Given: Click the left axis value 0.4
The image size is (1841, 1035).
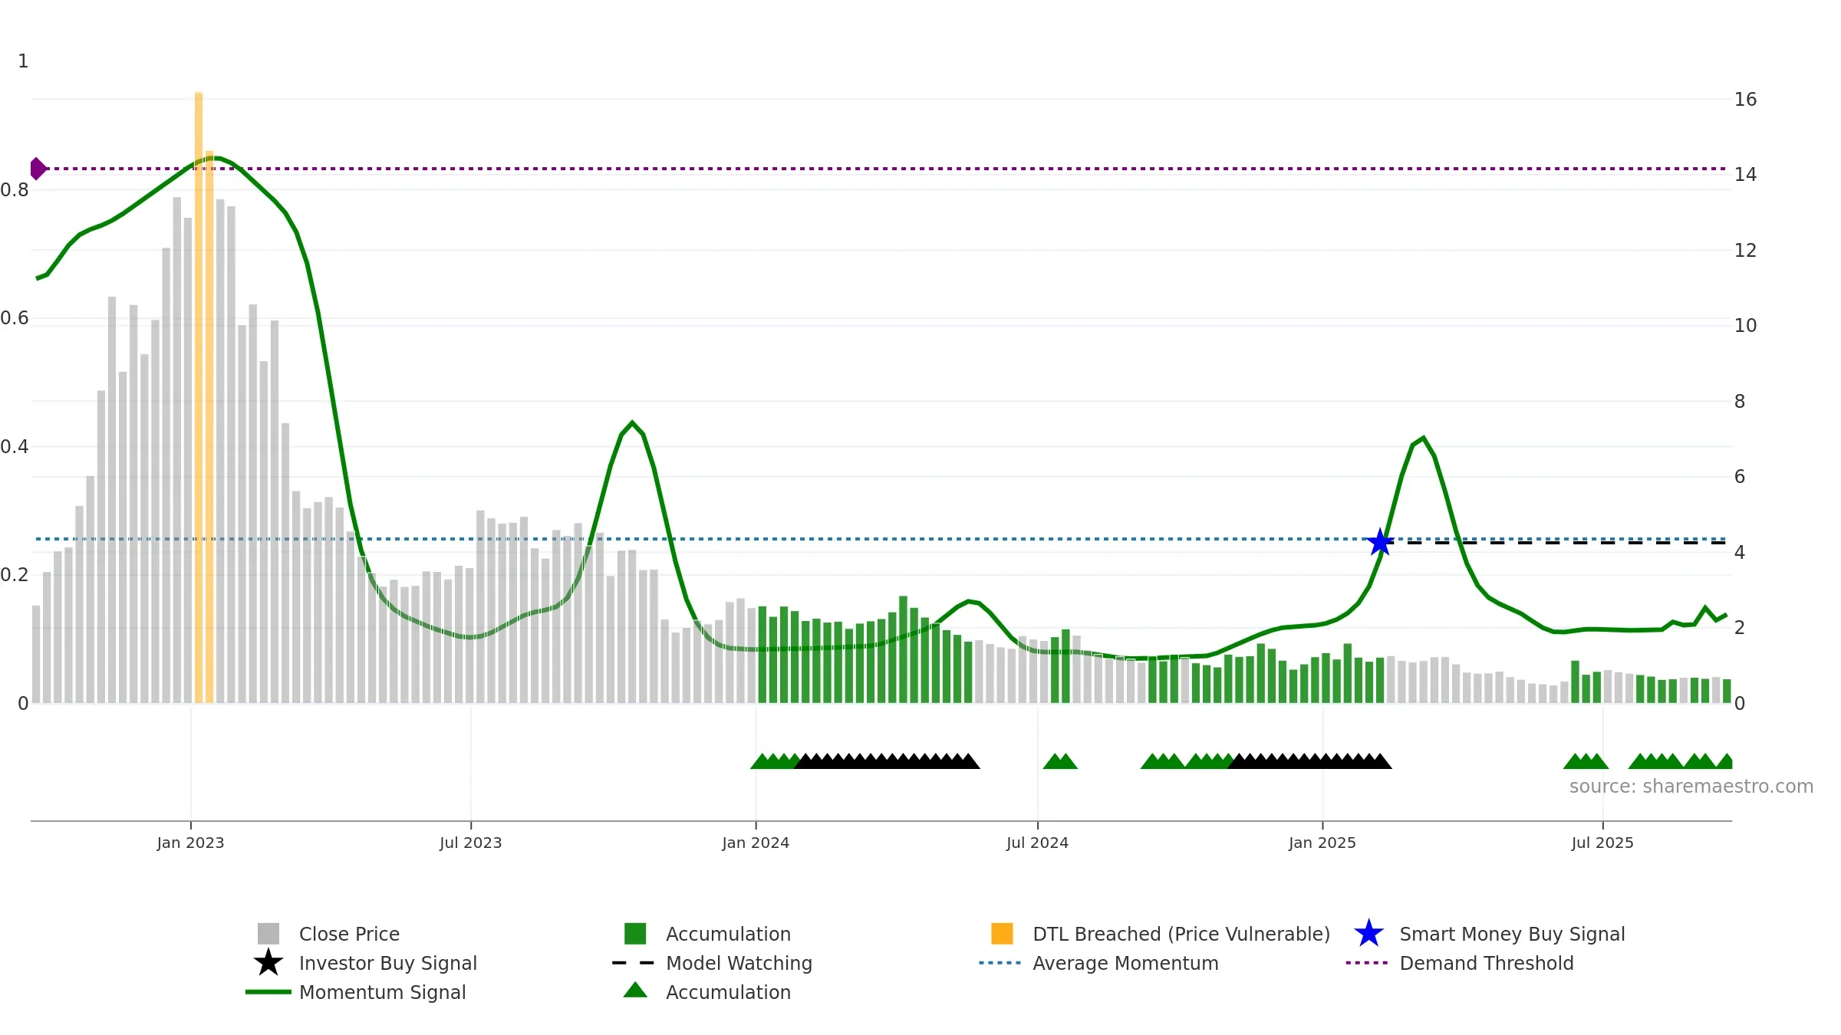Looking at the screenshot, I should click(x=15, y=447).
